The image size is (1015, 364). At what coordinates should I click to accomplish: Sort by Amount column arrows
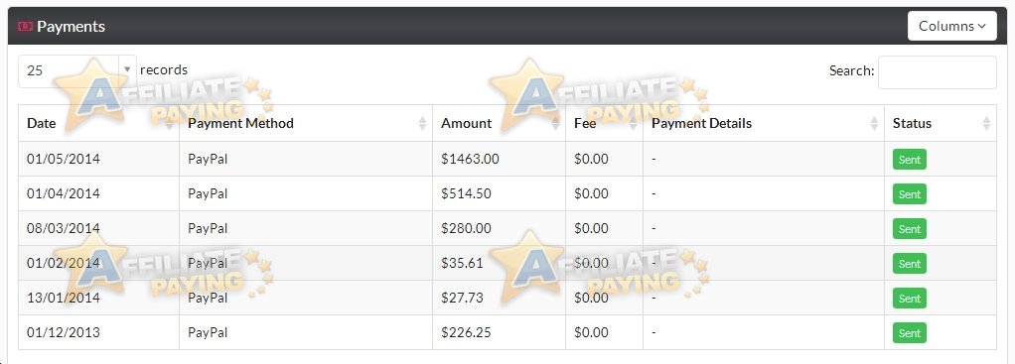[555, 124]
